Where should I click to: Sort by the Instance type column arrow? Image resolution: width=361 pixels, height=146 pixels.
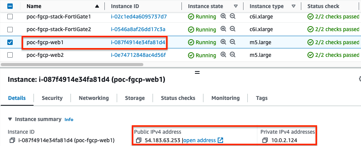coord(294,7)
